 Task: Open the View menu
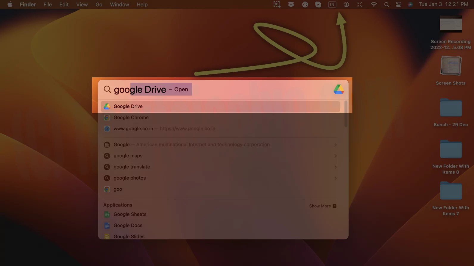[x=82, y=4]
